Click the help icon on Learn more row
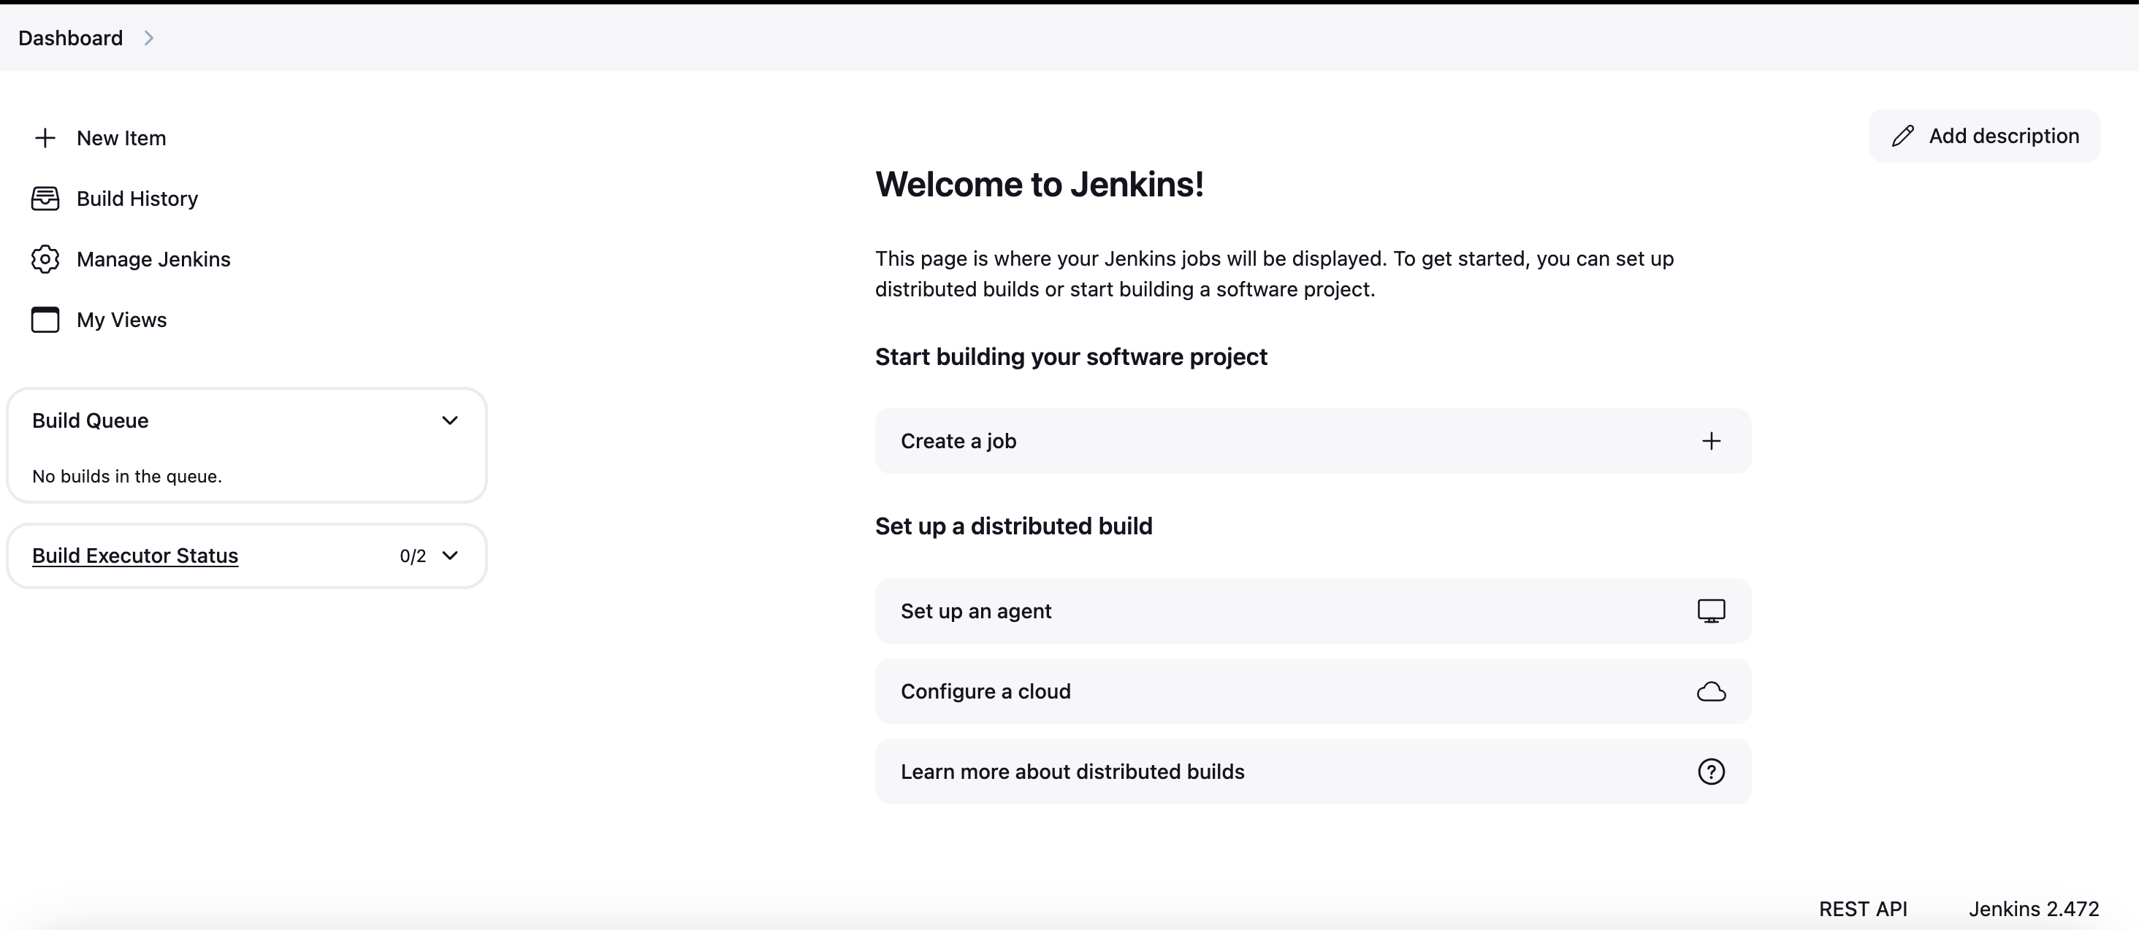The height and width of the screenshot is (930, 2139). click(x=1710, y=772)
